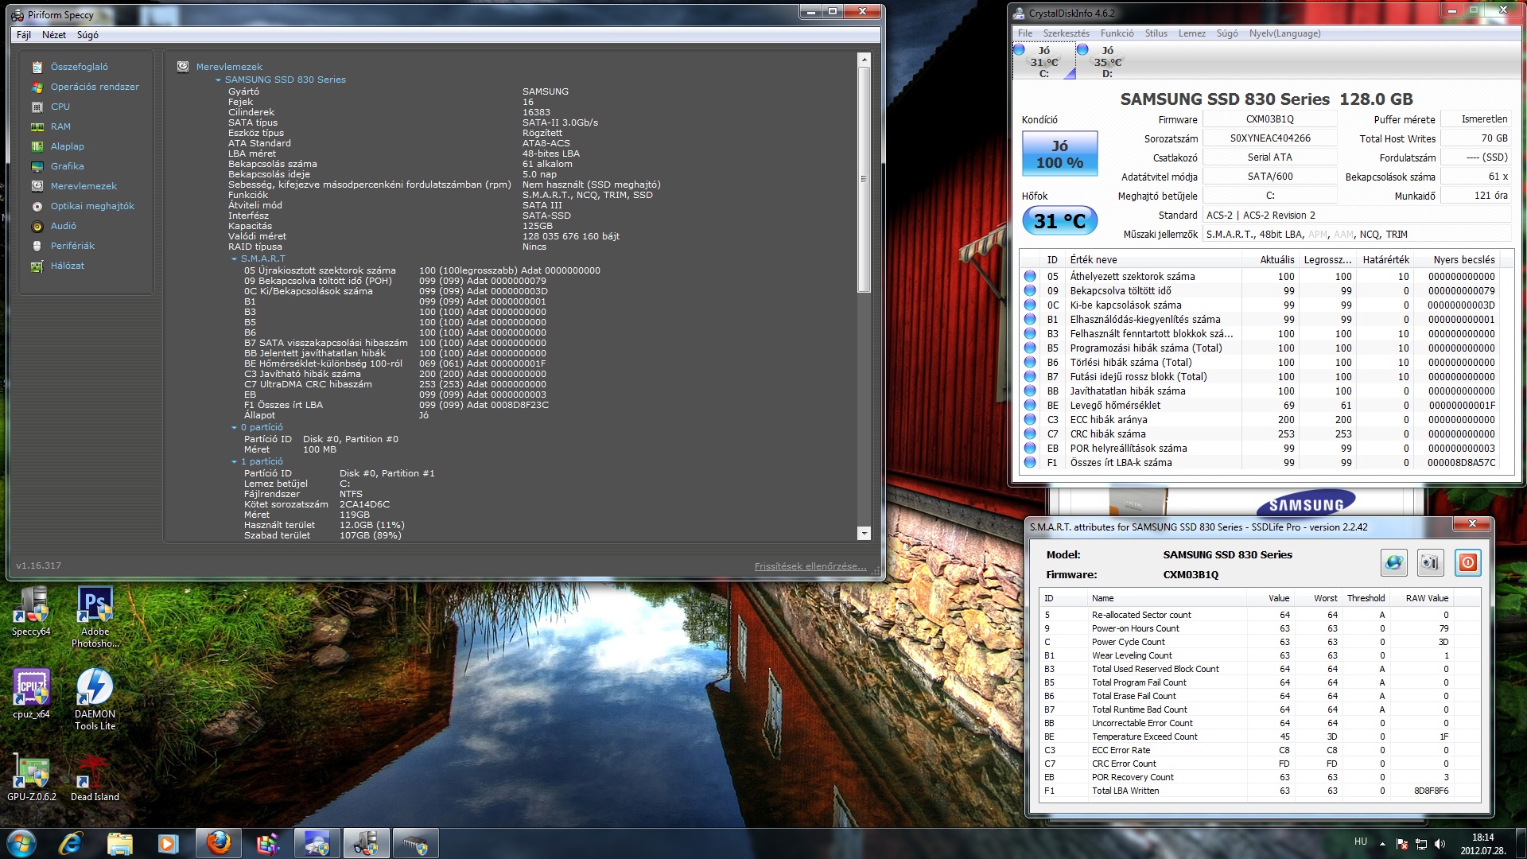Select Alaplap in Speccy sidebar
This screenshot has width=1527, height=859.
pyautogui.click(x=67, y=146)
